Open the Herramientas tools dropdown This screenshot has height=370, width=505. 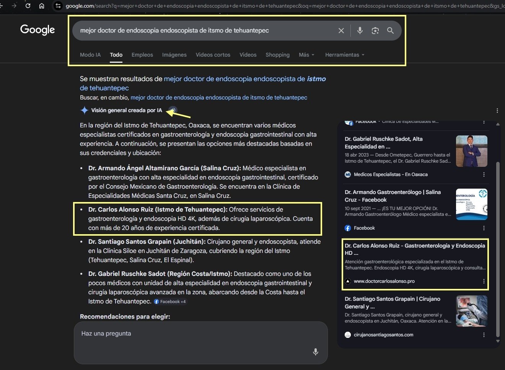click(x=345, y=55)
